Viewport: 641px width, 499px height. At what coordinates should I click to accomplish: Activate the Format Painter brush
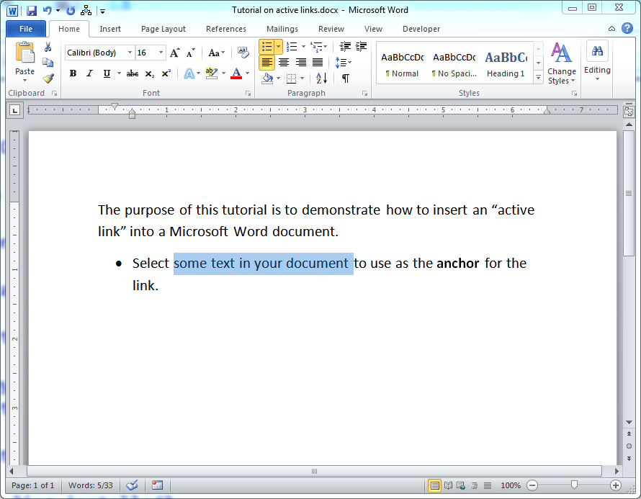(x=48, y=78)
